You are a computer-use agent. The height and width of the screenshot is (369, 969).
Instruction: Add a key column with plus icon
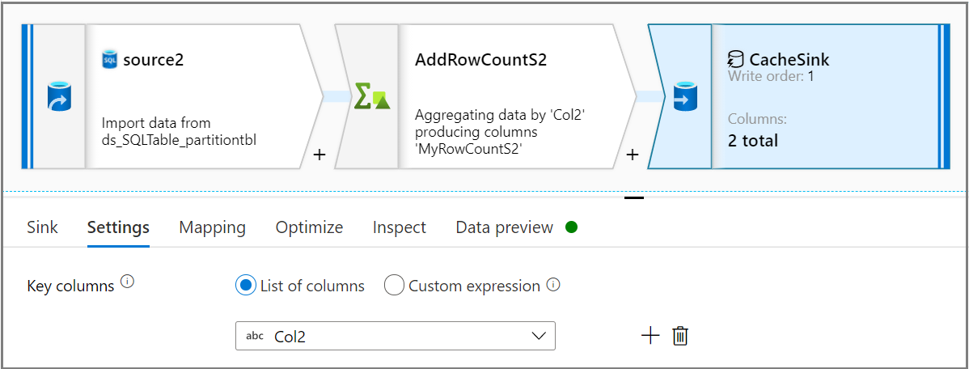650,336
